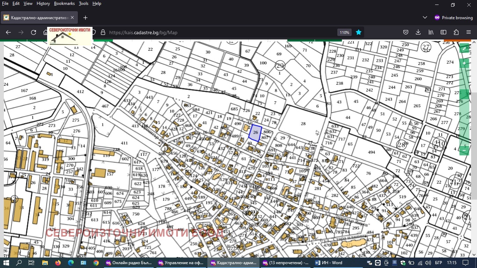
Task: Select highlighted parcel 26 on the map
Action: click(255, 133)
